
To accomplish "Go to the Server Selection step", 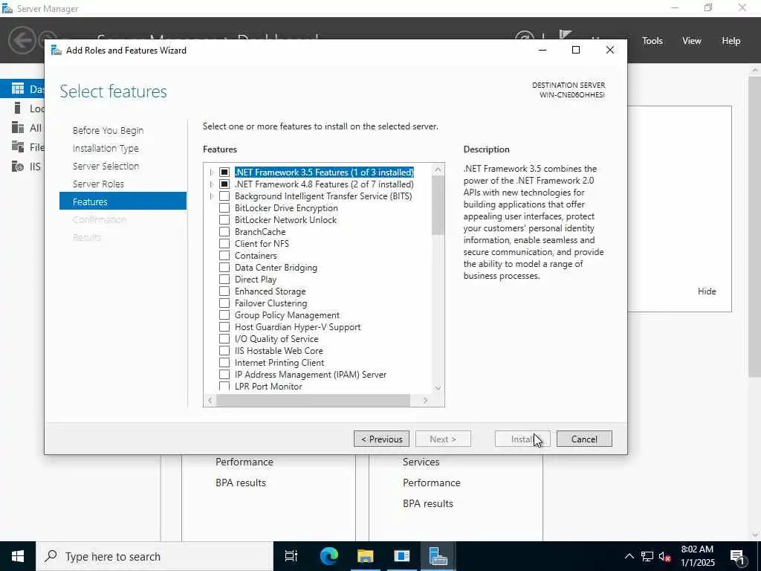I will point(106,166).
